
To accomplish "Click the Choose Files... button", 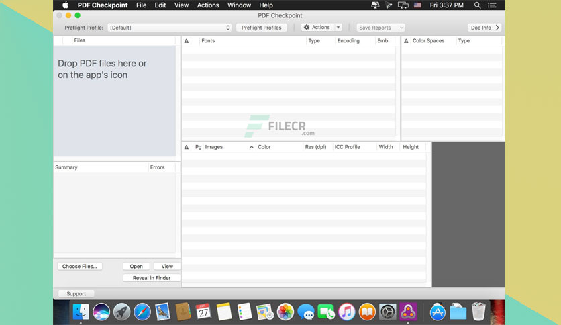I will pyautogui.click(x=79, y=267).
